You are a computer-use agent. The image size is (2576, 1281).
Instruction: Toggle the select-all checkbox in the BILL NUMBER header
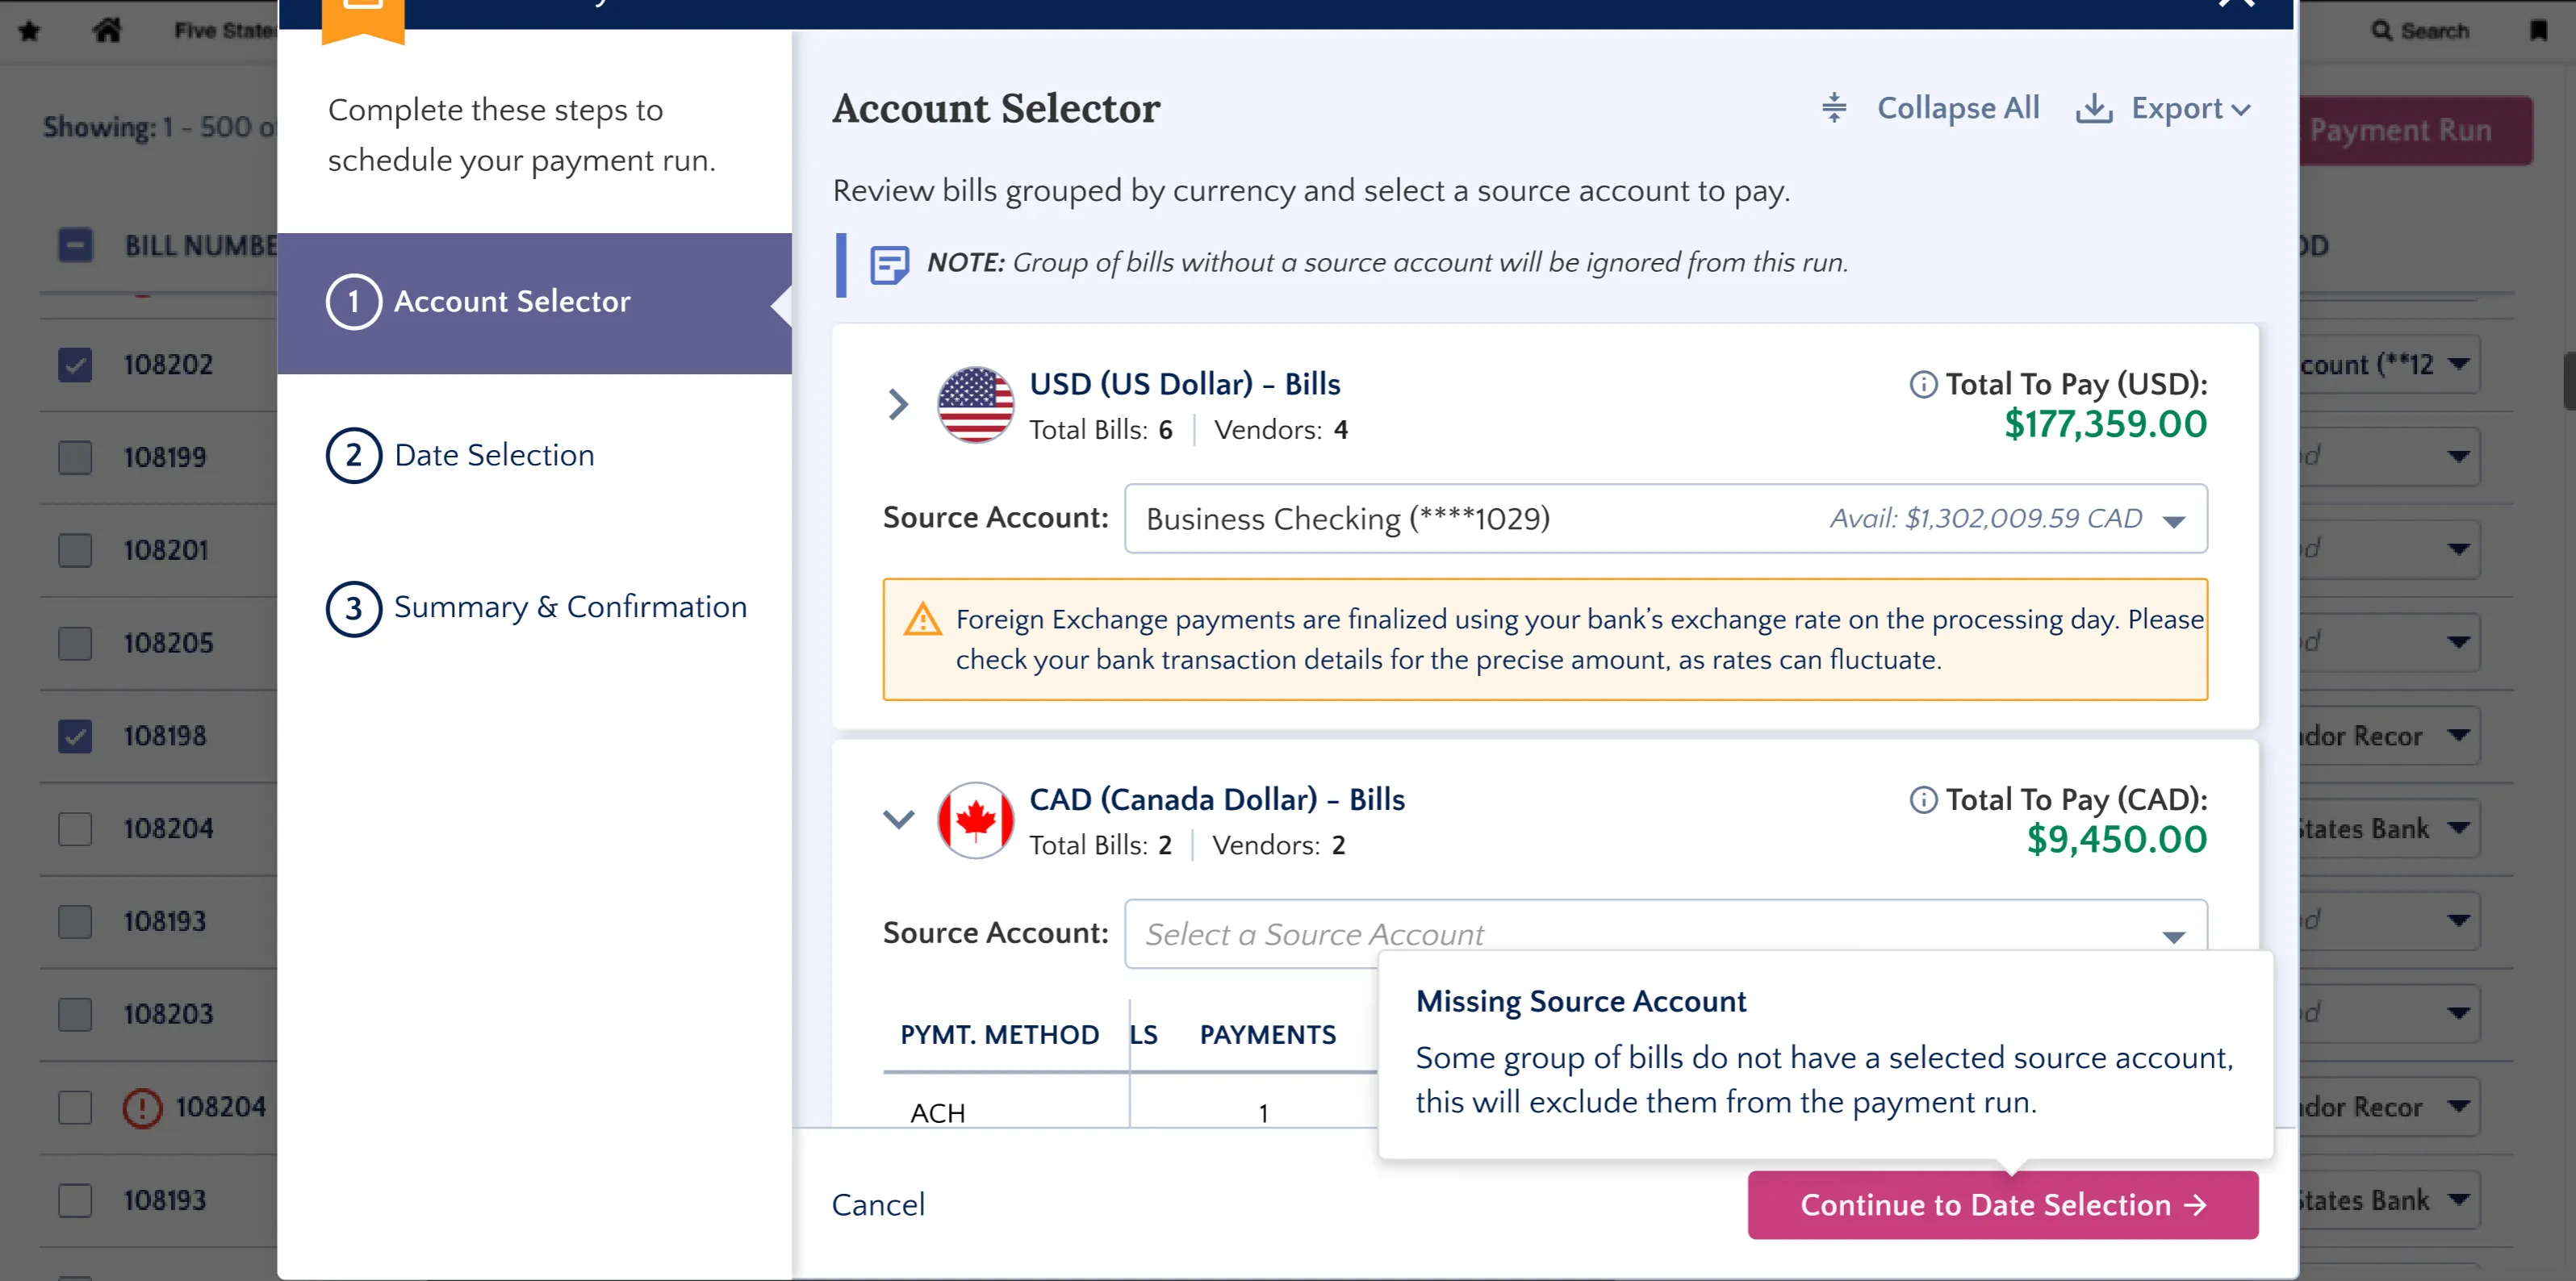pos(75,244)
